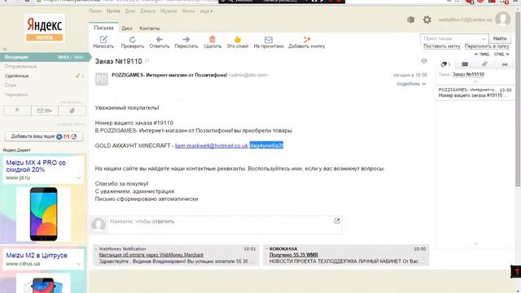521x293 pixels.
Task: Click the Написать compose icon
Action: pos(103,40)
